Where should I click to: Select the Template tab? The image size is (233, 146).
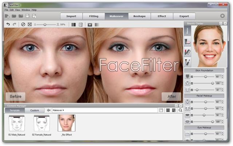(x=15, y=110)
